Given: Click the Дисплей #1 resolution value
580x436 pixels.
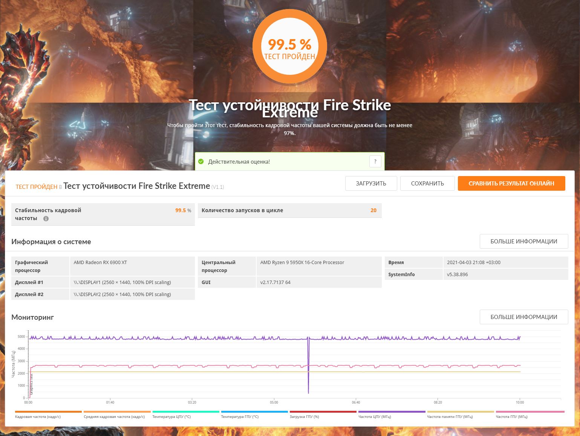Looking at the screenshot, I should [x=122, y=283].
